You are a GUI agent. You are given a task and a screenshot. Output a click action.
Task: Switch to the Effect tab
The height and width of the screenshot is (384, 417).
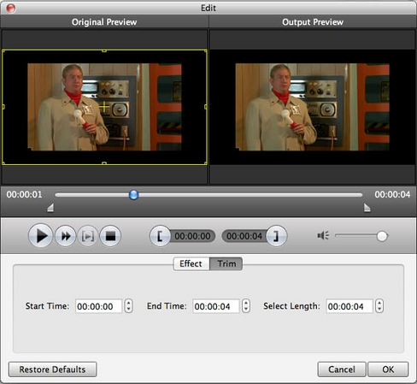191,263
